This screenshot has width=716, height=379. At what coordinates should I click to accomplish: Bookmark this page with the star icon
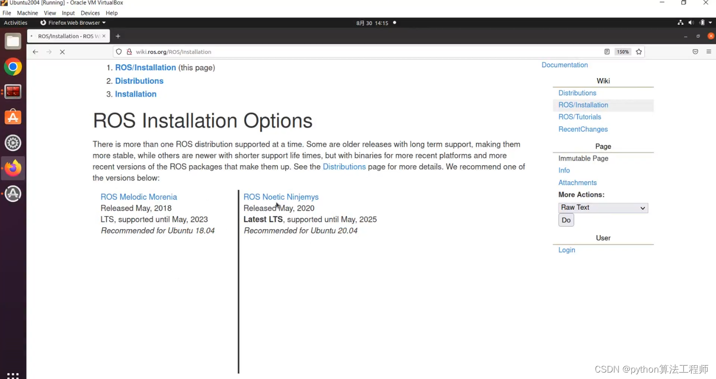639,52
